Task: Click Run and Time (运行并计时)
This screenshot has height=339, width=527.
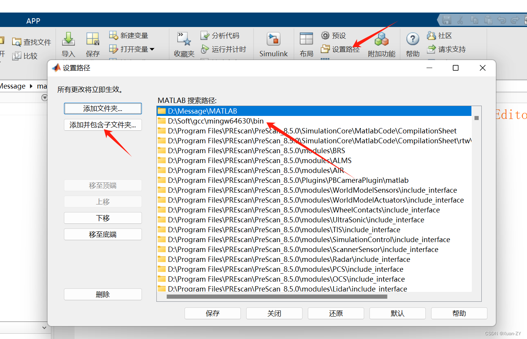Action: point(223,49)
